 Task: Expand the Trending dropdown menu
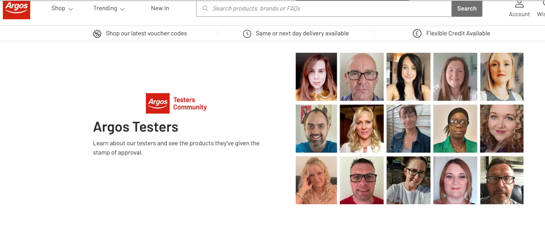(x=109, y=8)
